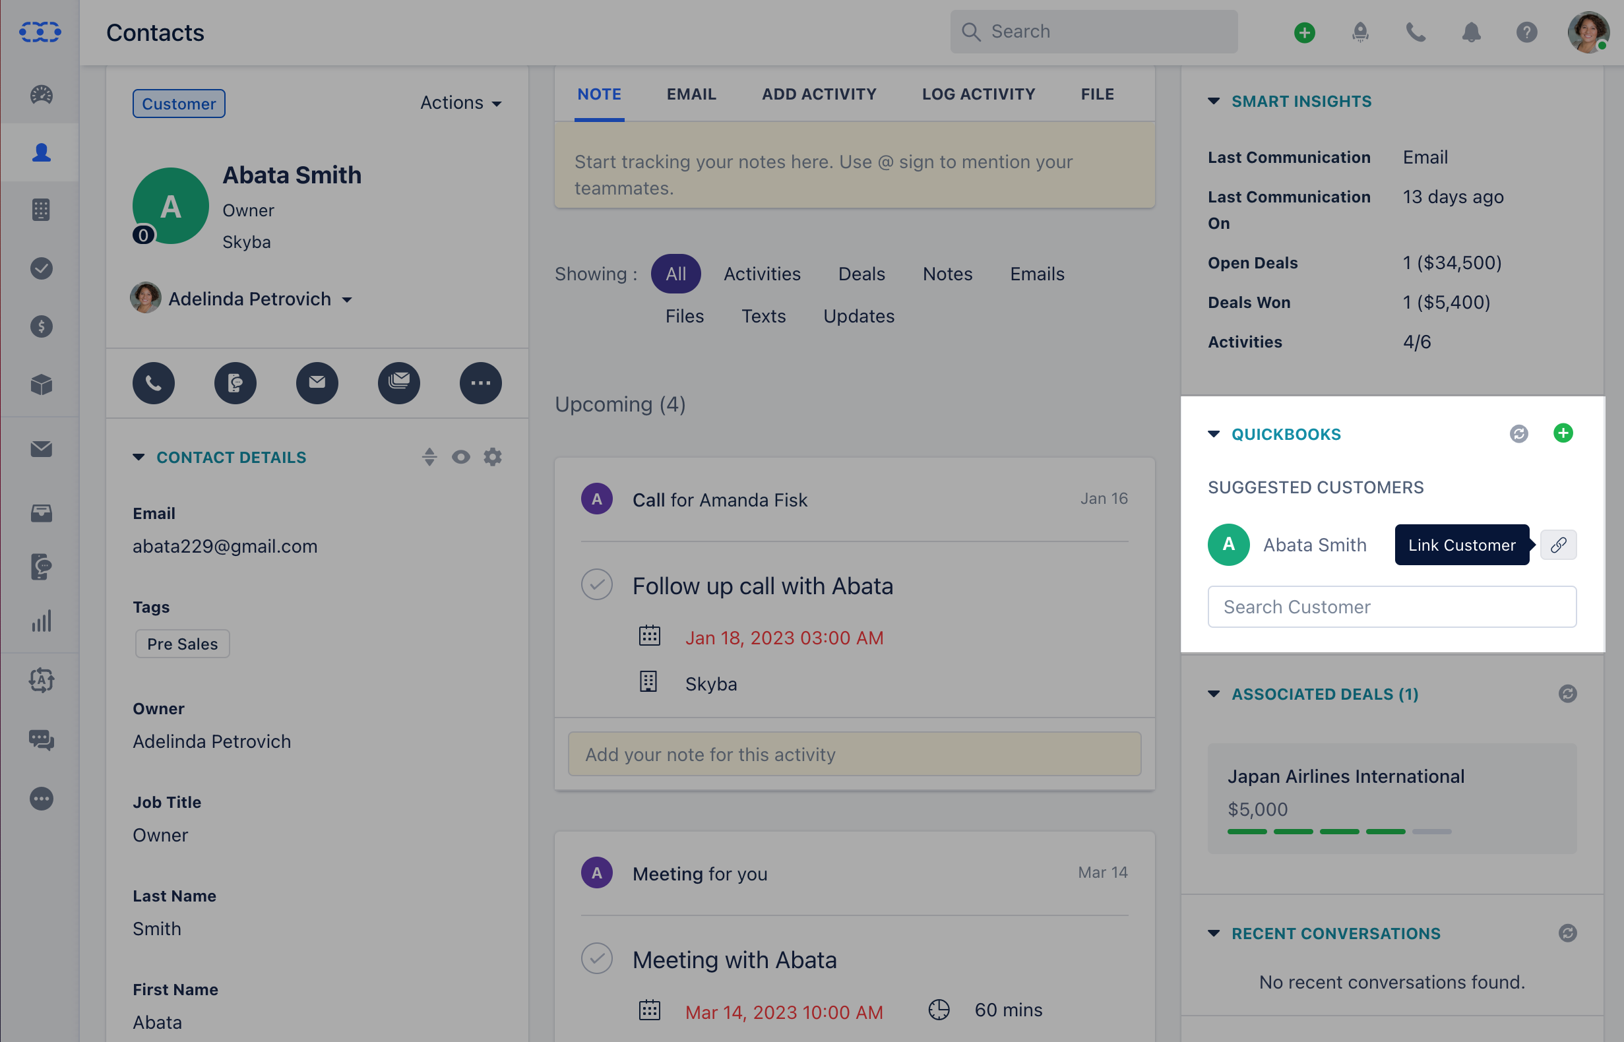Viewport: 1624px width, 1042px height.
Task: Open the Actions dropdown
Action: 461,103
